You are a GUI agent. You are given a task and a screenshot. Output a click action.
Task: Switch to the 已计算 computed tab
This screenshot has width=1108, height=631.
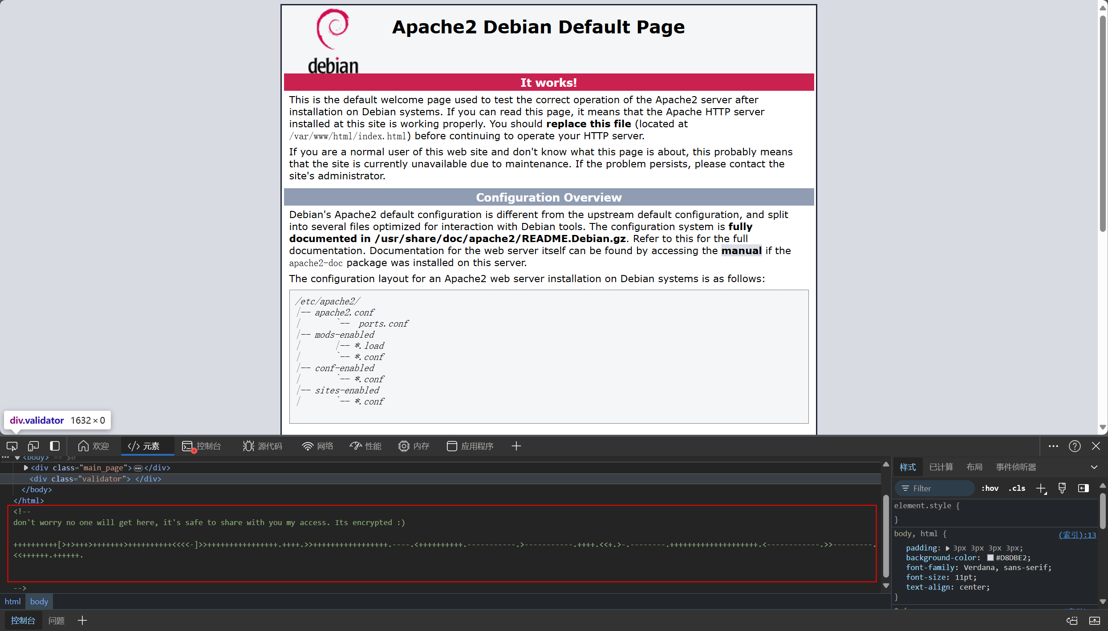941,467
